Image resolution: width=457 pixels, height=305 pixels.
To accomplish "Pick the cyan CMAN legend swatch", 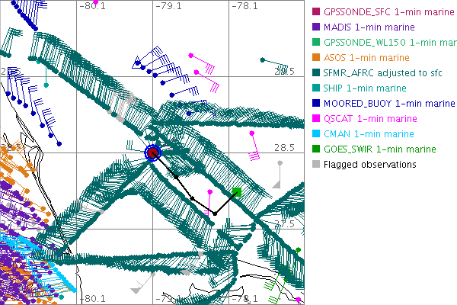I will tap(315, 133).
